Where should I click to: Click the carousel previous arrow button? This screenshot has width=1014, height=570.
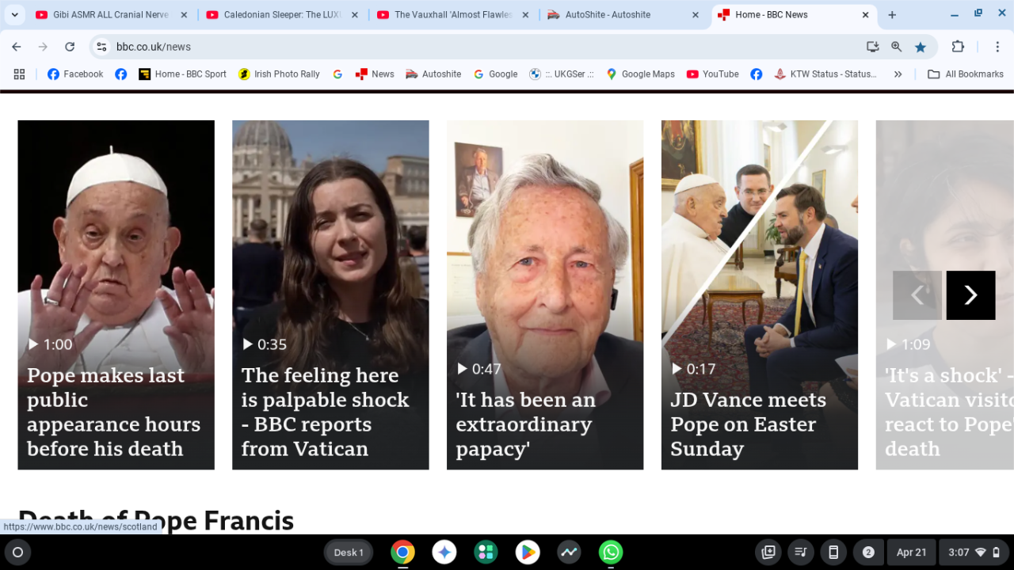[917, 295]
